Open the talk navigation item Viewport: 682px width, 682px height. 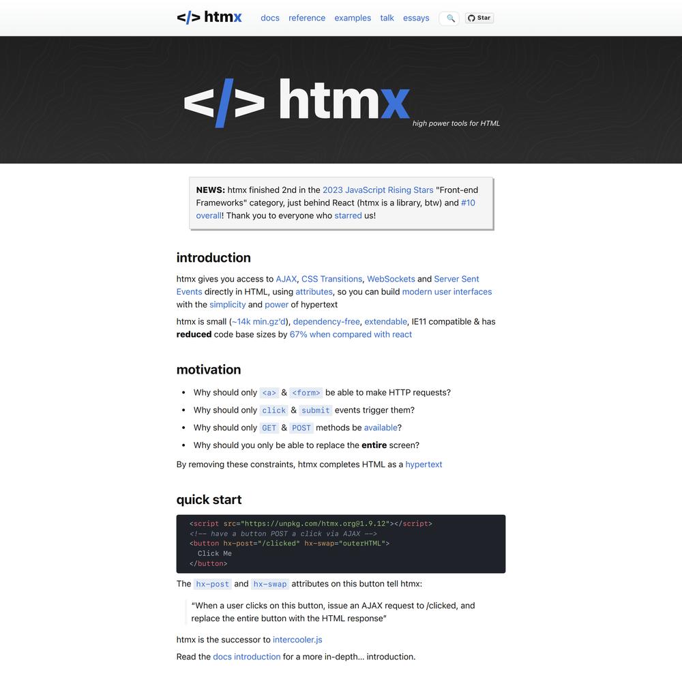pos(387,18)
